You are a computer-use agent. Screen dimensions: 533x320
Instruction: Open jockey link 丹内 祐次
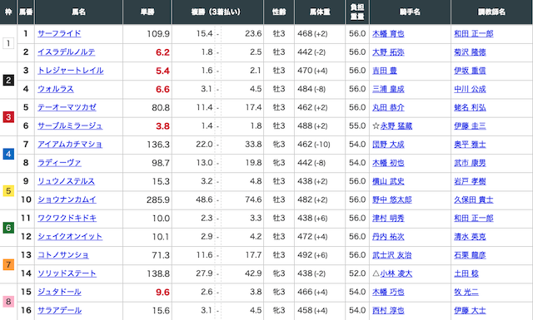pyautogui.click(x=388, y=237)
